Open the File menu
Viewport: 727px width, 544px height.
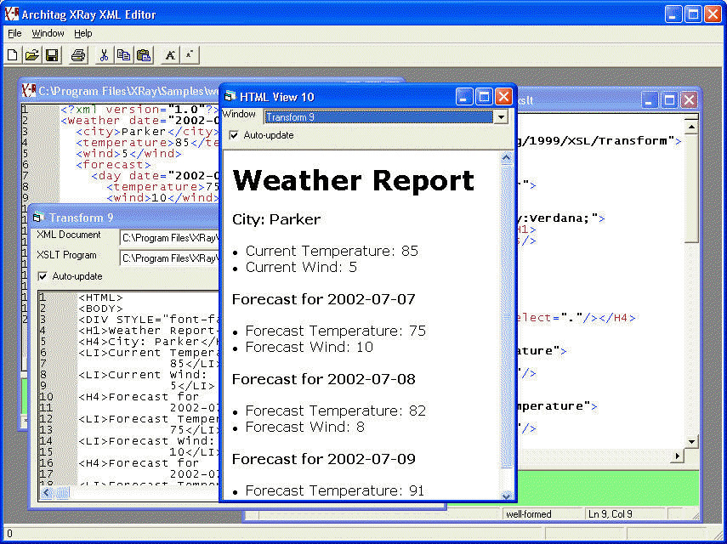[14, 33]
